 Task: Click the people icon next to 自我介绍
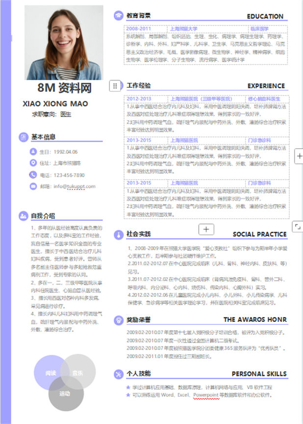click(x=24, y=216)
